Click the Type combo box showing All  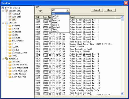tap(60, 10)
